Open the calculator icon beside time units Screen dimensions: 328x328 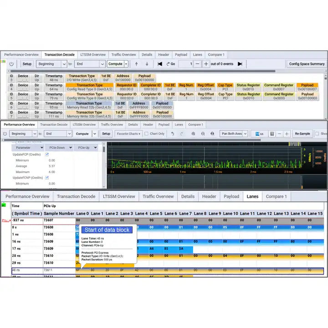click(x=272, y=134)
